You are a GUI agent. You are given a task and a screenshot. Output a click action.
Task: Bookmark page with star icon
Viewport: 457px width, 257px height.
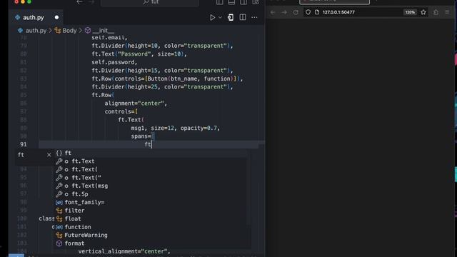coord(423,12)
